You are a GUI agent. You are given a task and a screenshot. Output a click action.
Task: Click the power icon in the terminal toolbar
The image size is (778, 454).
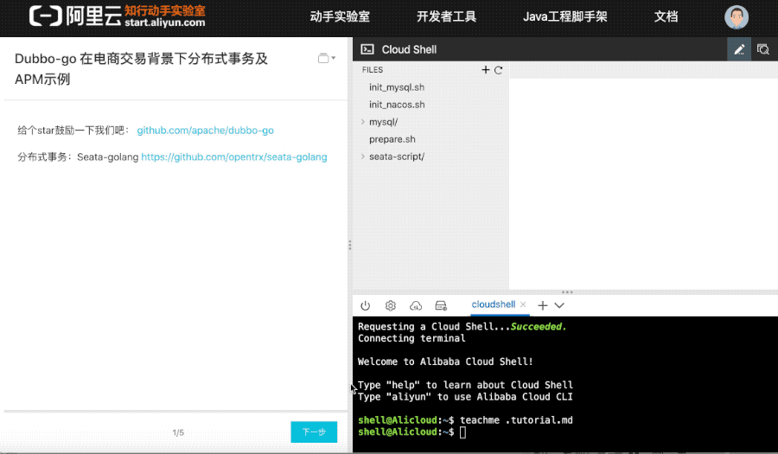click(x=365, y=305)
